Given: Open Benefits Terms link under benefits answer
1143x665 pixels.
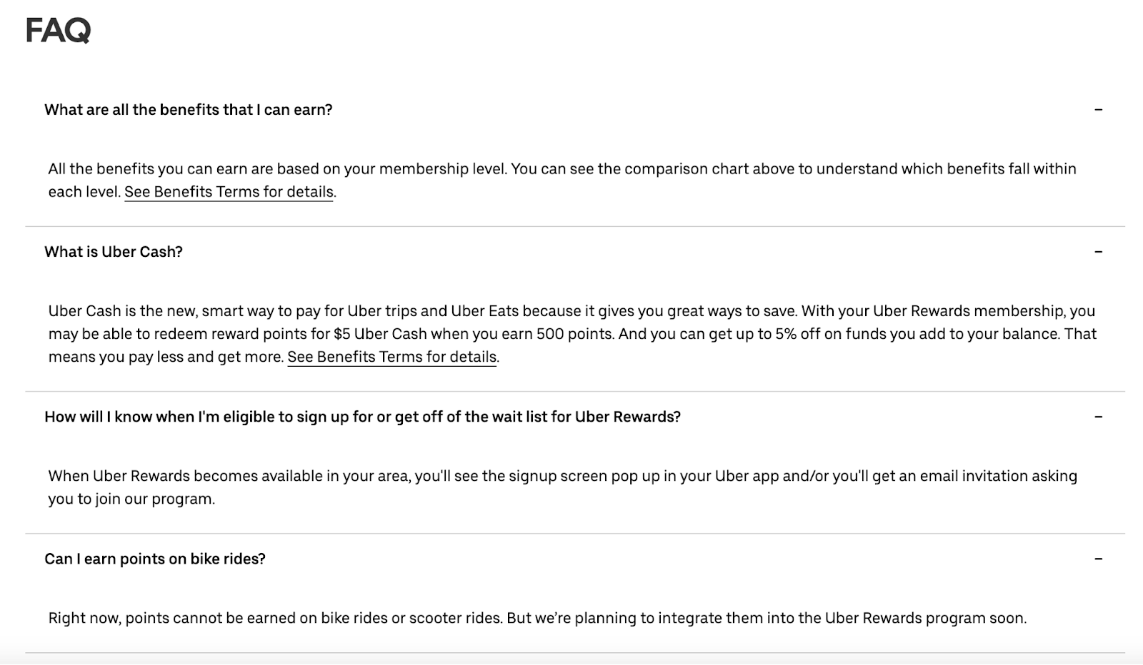Looking at the screenshot, I should click(229, 192).
